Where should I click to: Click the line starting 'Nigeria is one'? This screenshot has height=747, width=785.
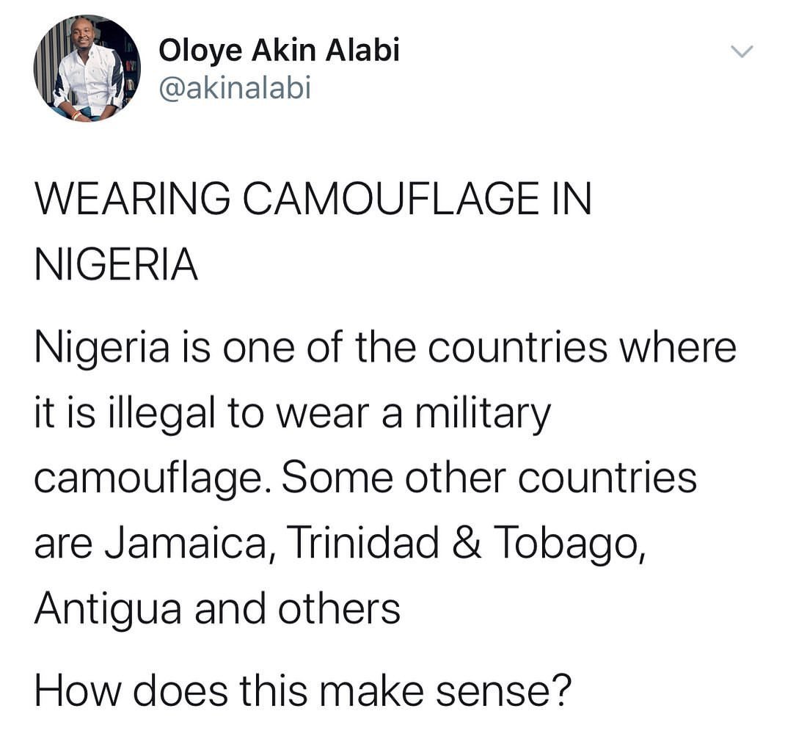point(385,348)
